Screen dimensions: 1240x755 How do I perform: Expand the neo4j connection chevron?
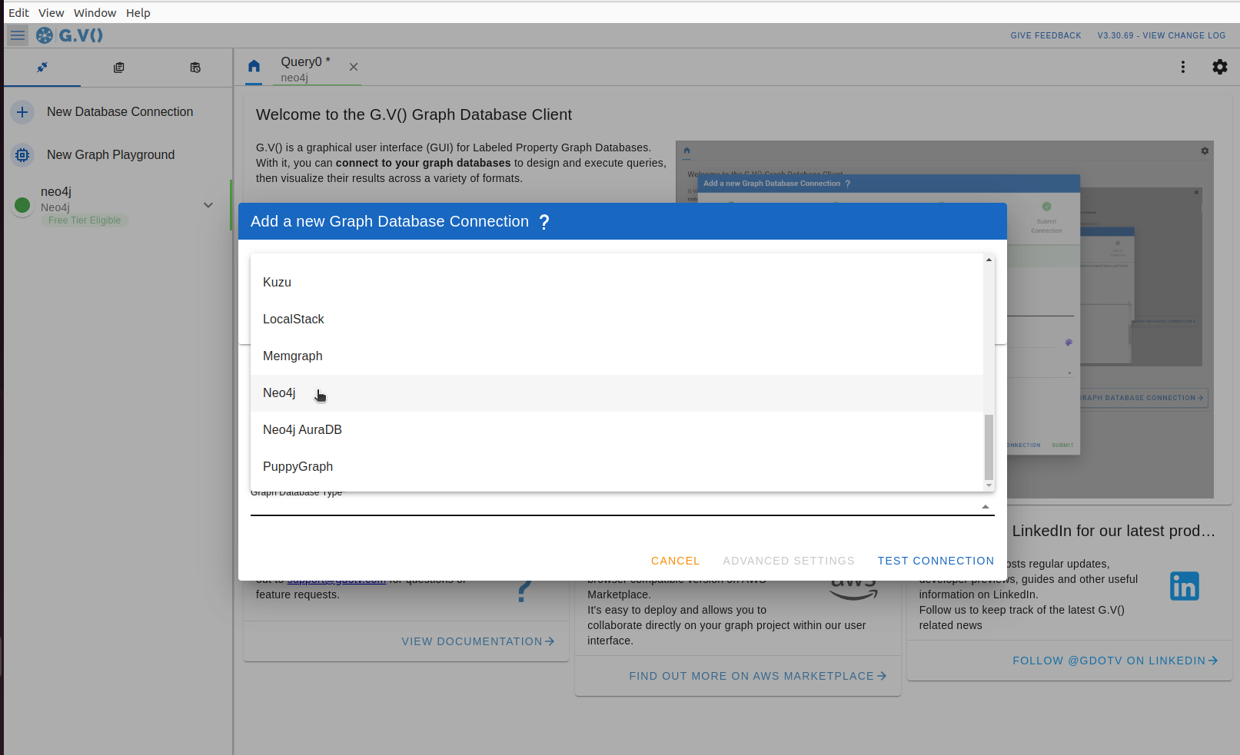pos(208,205)
